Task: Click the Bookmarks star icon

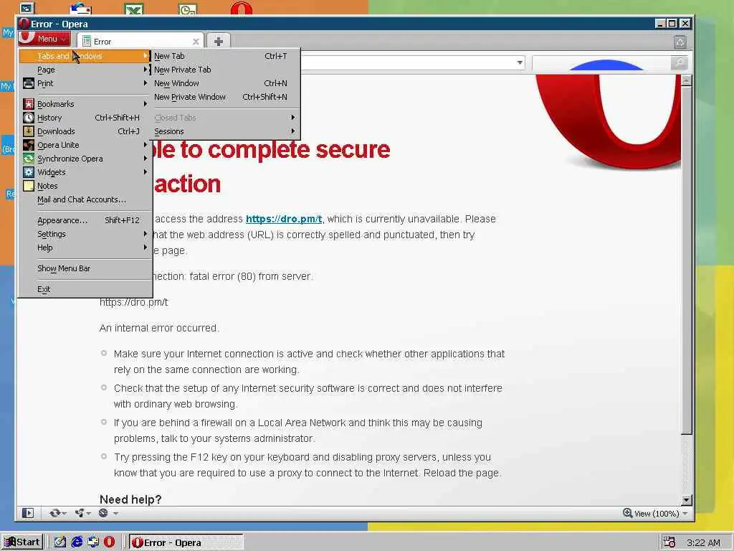Action: (x=29, y=104)
